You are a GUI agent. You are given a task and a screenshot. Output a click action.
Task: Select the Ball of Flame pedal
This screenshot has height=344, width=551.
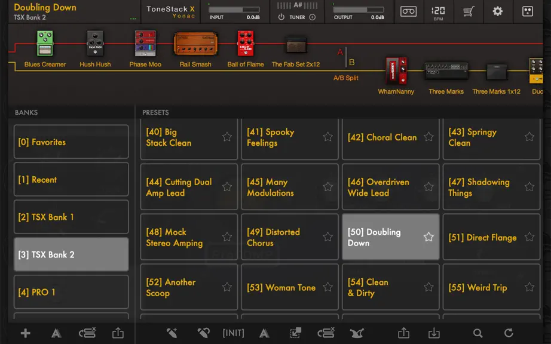(x=245, y=44)
